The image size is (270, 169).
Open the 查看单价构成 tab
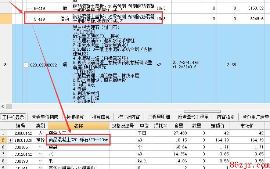tap(45, 117)
